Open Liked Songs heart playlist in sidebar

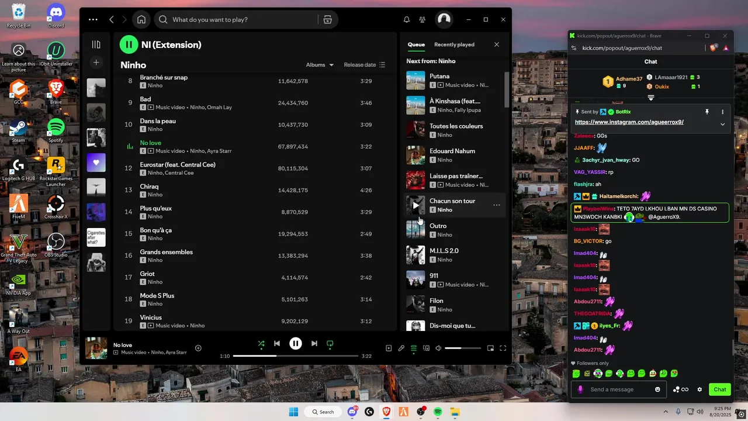(x=96, y=162)
